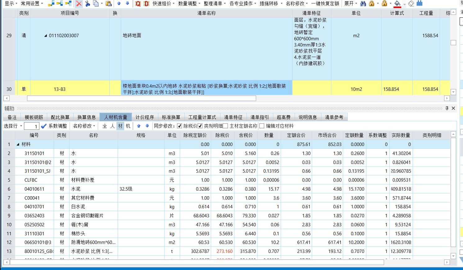Toggle the 类别明细 sync checkbox
Viewport: 463px width, 270px height.
tap(200, 126)
